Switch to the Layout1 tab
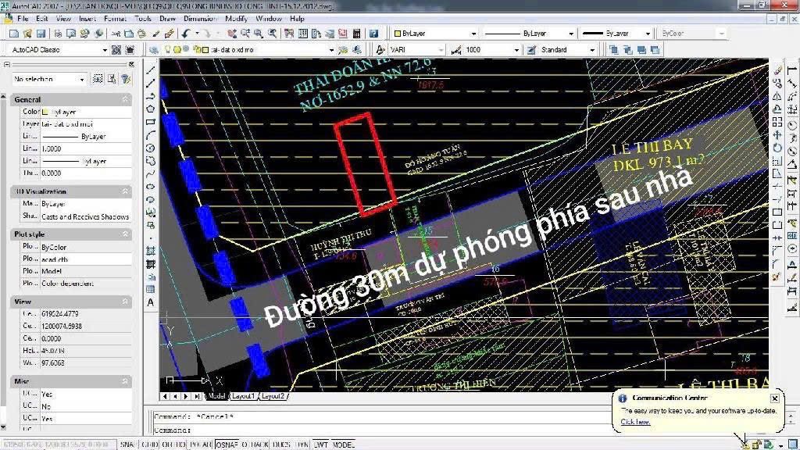 [242, 396]
